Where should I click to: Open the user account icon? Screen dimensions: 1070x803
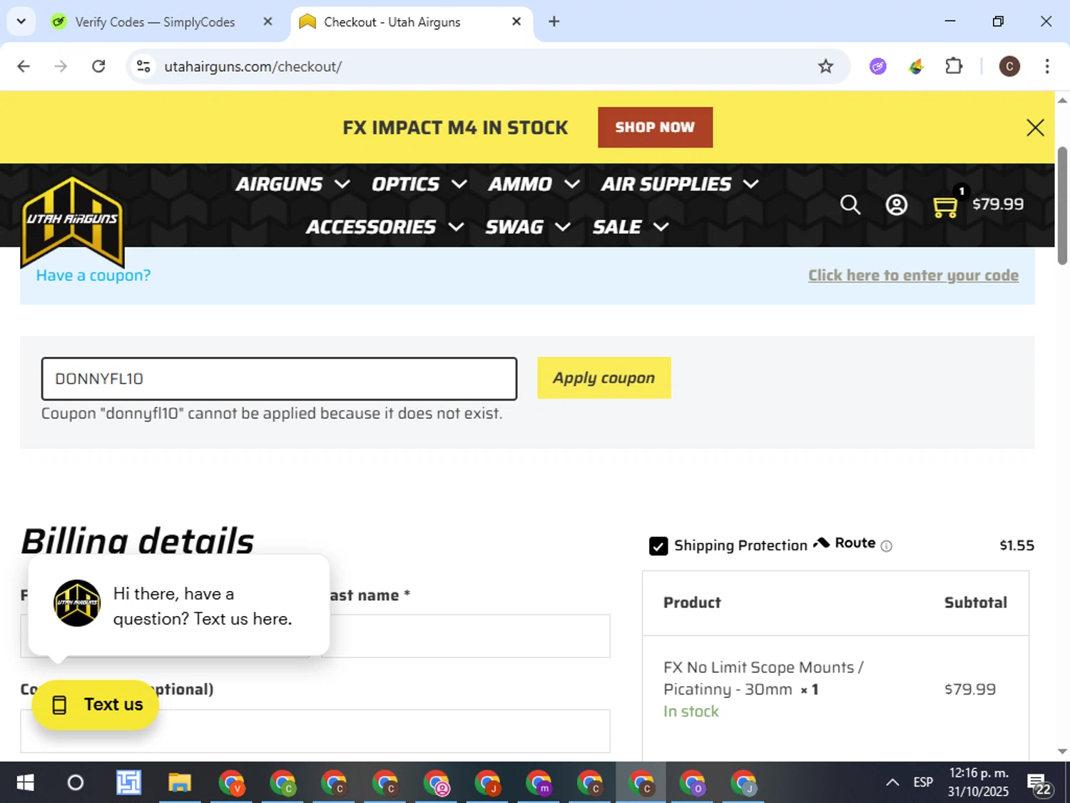point(896,205)
